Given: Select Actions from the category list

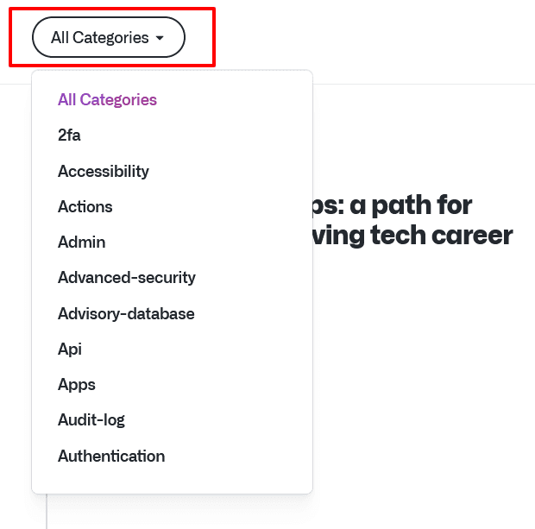Looking at the screenshot, I should coord(85,206).
